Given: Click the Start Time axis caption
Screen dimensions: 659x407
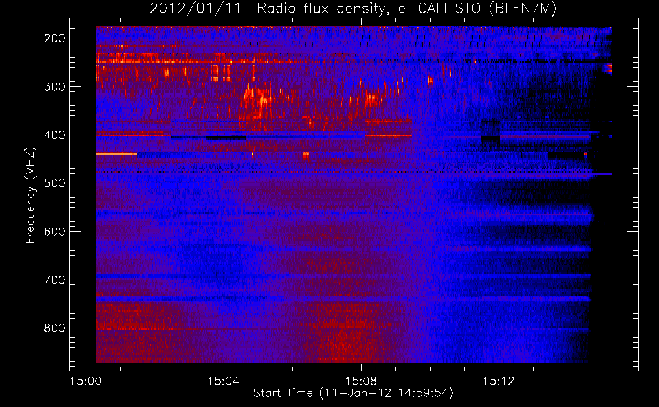Looking at the screenshot, I should [353, 393].
